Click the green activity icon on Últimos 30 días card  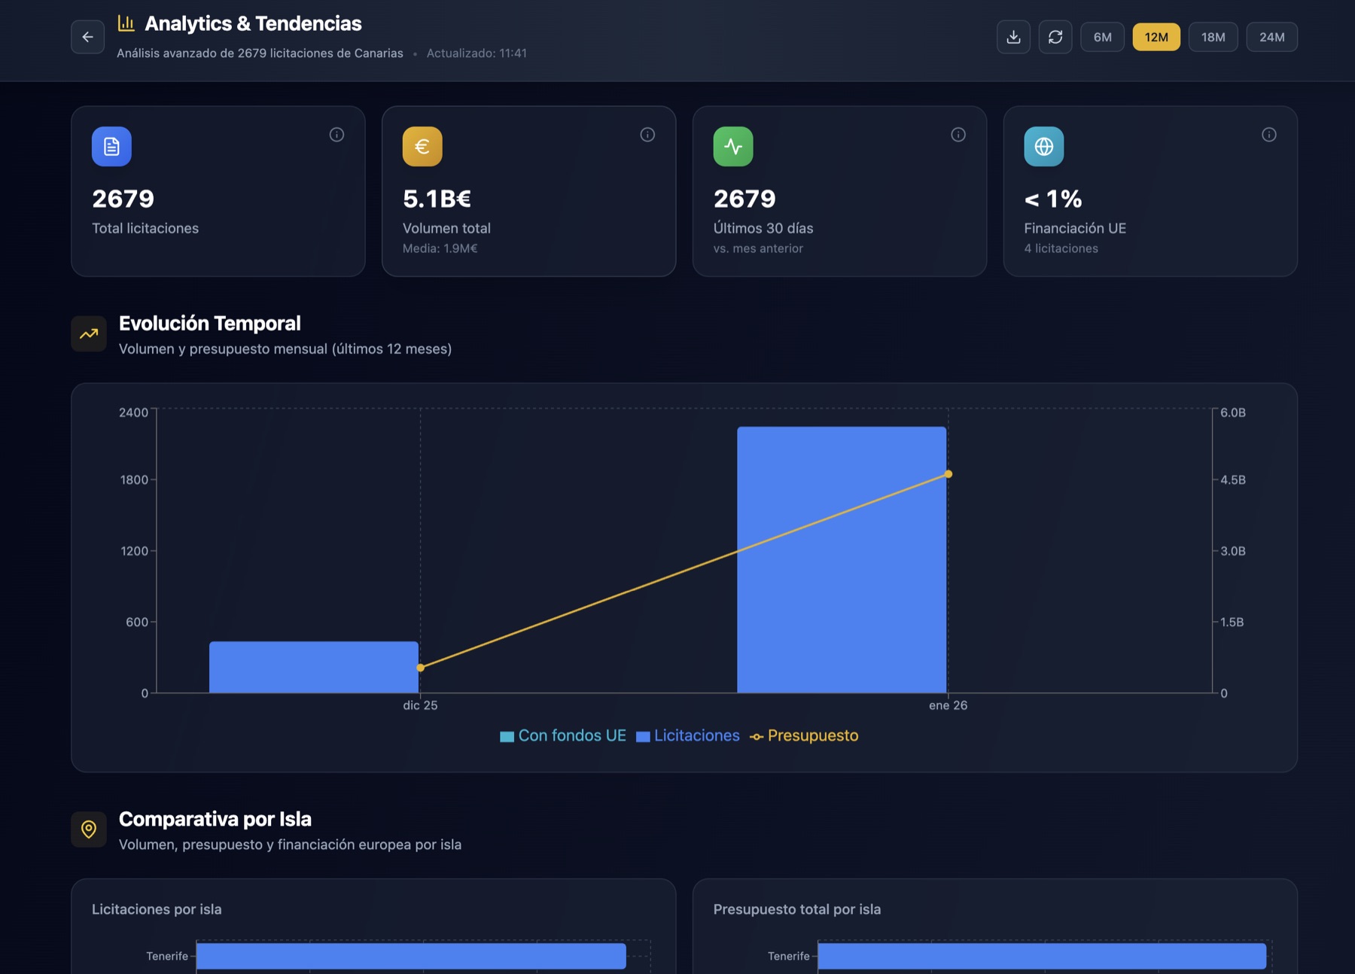click(733, 146)
